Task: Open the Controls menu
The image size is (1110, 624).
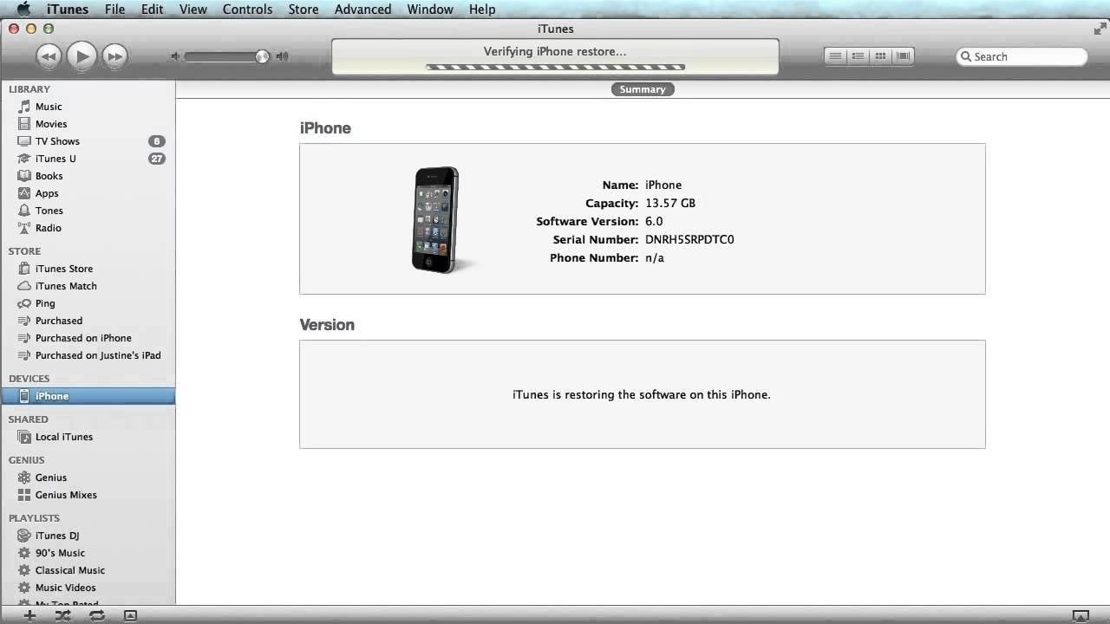Action: (247, 9)
